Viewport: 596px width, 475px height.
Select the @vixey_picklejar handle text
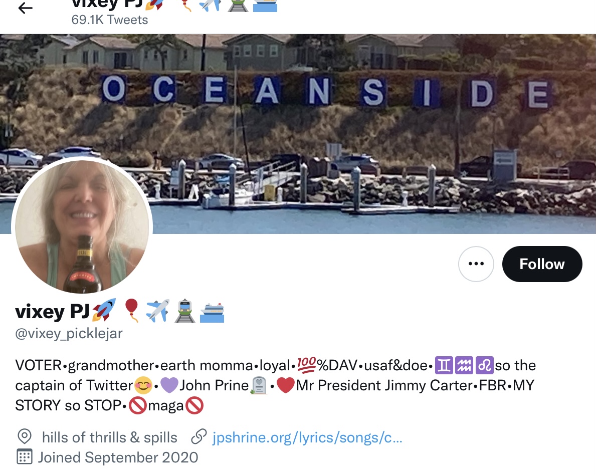coord(69,333)
